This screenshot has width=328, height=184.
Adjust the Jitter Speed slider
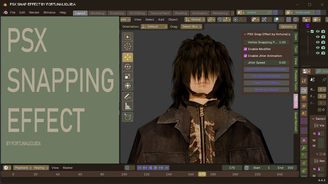click(266, 62)
